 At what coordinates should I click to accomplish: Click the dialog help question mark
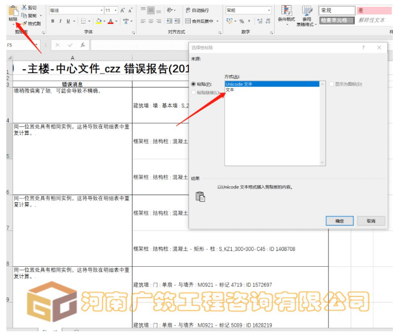[x=363, y=47]
